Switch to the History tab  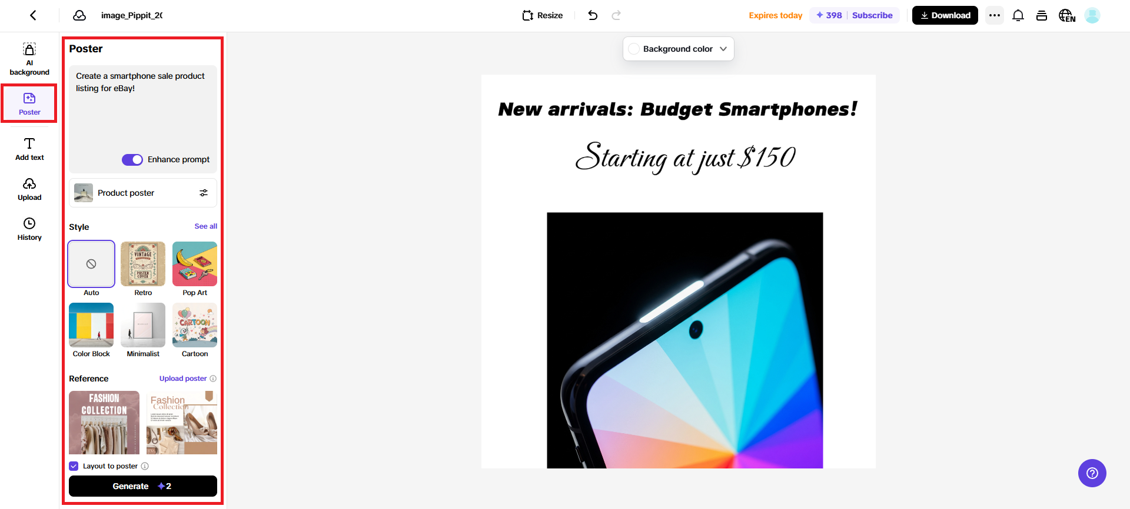(x=29, y=229)
